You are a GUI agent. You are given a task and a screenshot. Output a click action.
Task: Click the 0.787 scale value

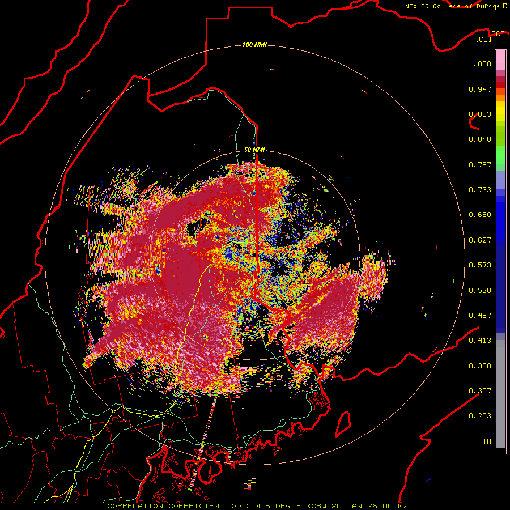point(480,164)
